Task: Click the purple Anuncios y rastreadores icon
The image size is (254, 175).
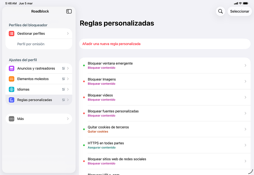Action: pyautogui.click(x=12, y=68)
